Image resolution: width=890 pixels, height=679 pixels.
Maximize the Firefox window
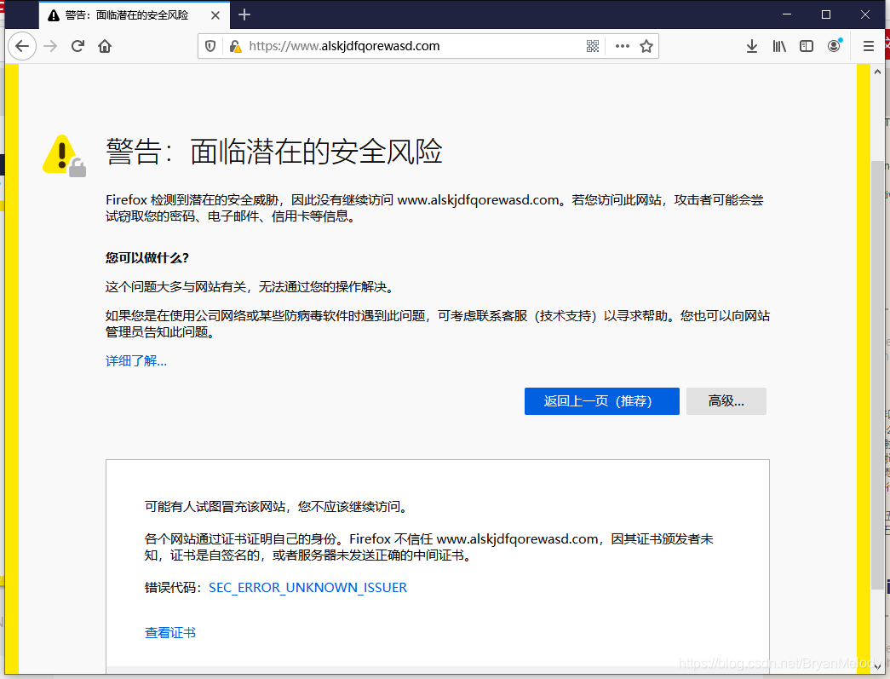pyautogui.click(x=826, y=14)
